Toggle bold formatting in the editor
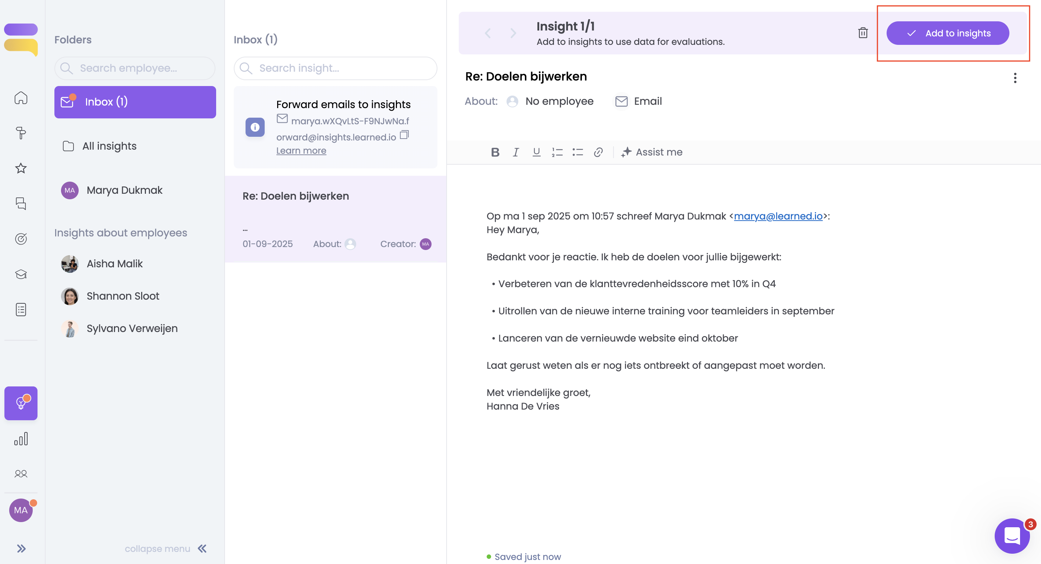1041x564 pixels. pos(495,152)
